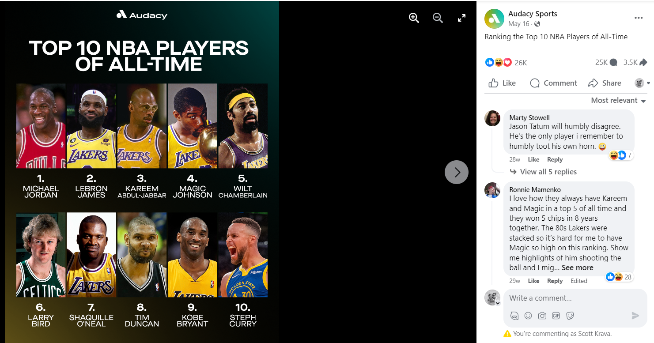
Task: Like Ronnie Mamenko's comment
Action: point(533,281)
